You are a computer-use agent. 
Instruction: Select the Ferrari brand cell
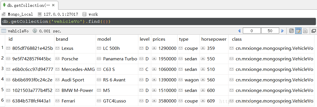(75, 101)
